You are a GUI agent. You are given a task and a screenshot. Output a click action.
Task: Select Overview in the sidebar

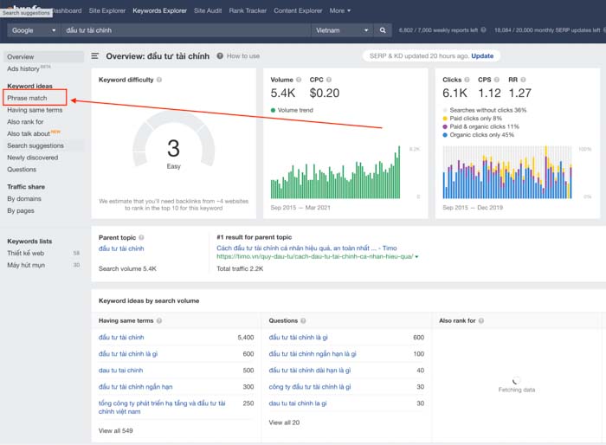43,57
